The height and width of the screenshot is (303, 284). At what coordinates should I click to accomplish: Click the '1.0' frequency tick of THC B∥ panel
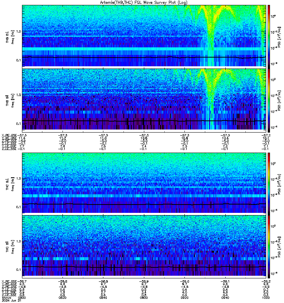coord(19,241)
